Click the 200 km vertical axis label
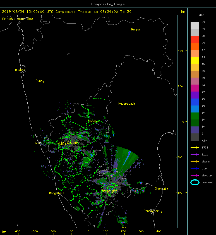This screenshot has width=216, height=235. (180, 87)
